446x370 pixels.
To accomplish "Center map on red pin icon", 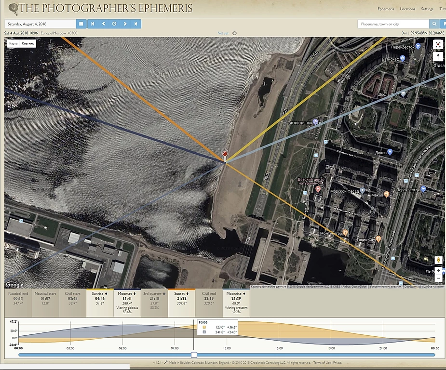I will [438, 45].
